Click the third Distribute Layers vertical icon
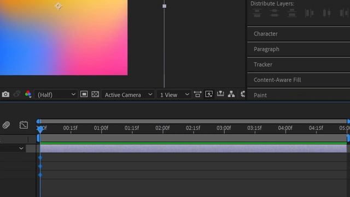Viewport: 350px width, 197px height. coord(292,13)
